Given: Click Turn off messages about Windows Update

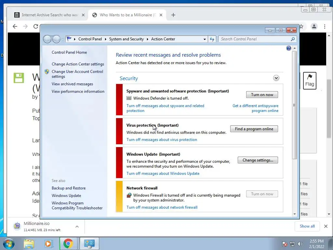Looking at the screenshot, I should pyautogui.click(x=163, y=174).
